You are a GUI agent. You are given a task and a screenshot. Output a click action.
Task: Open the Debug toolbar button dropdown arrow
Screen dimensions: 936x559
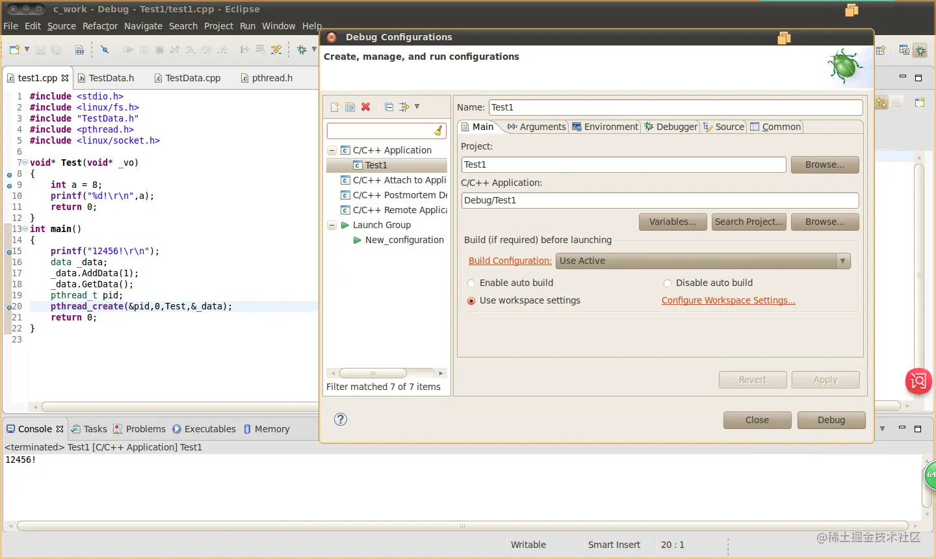point(314,49)
